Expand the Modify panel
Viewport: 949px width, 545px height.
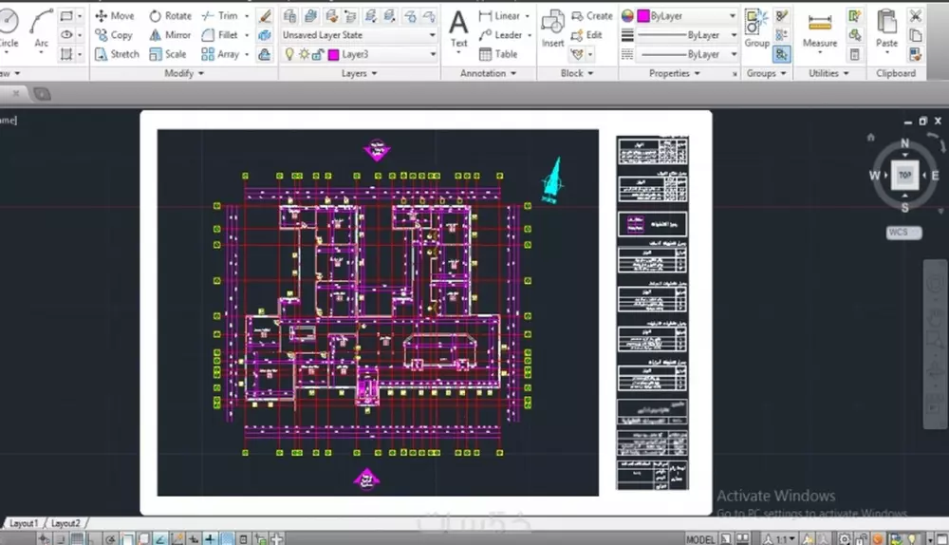click(184, 73)
